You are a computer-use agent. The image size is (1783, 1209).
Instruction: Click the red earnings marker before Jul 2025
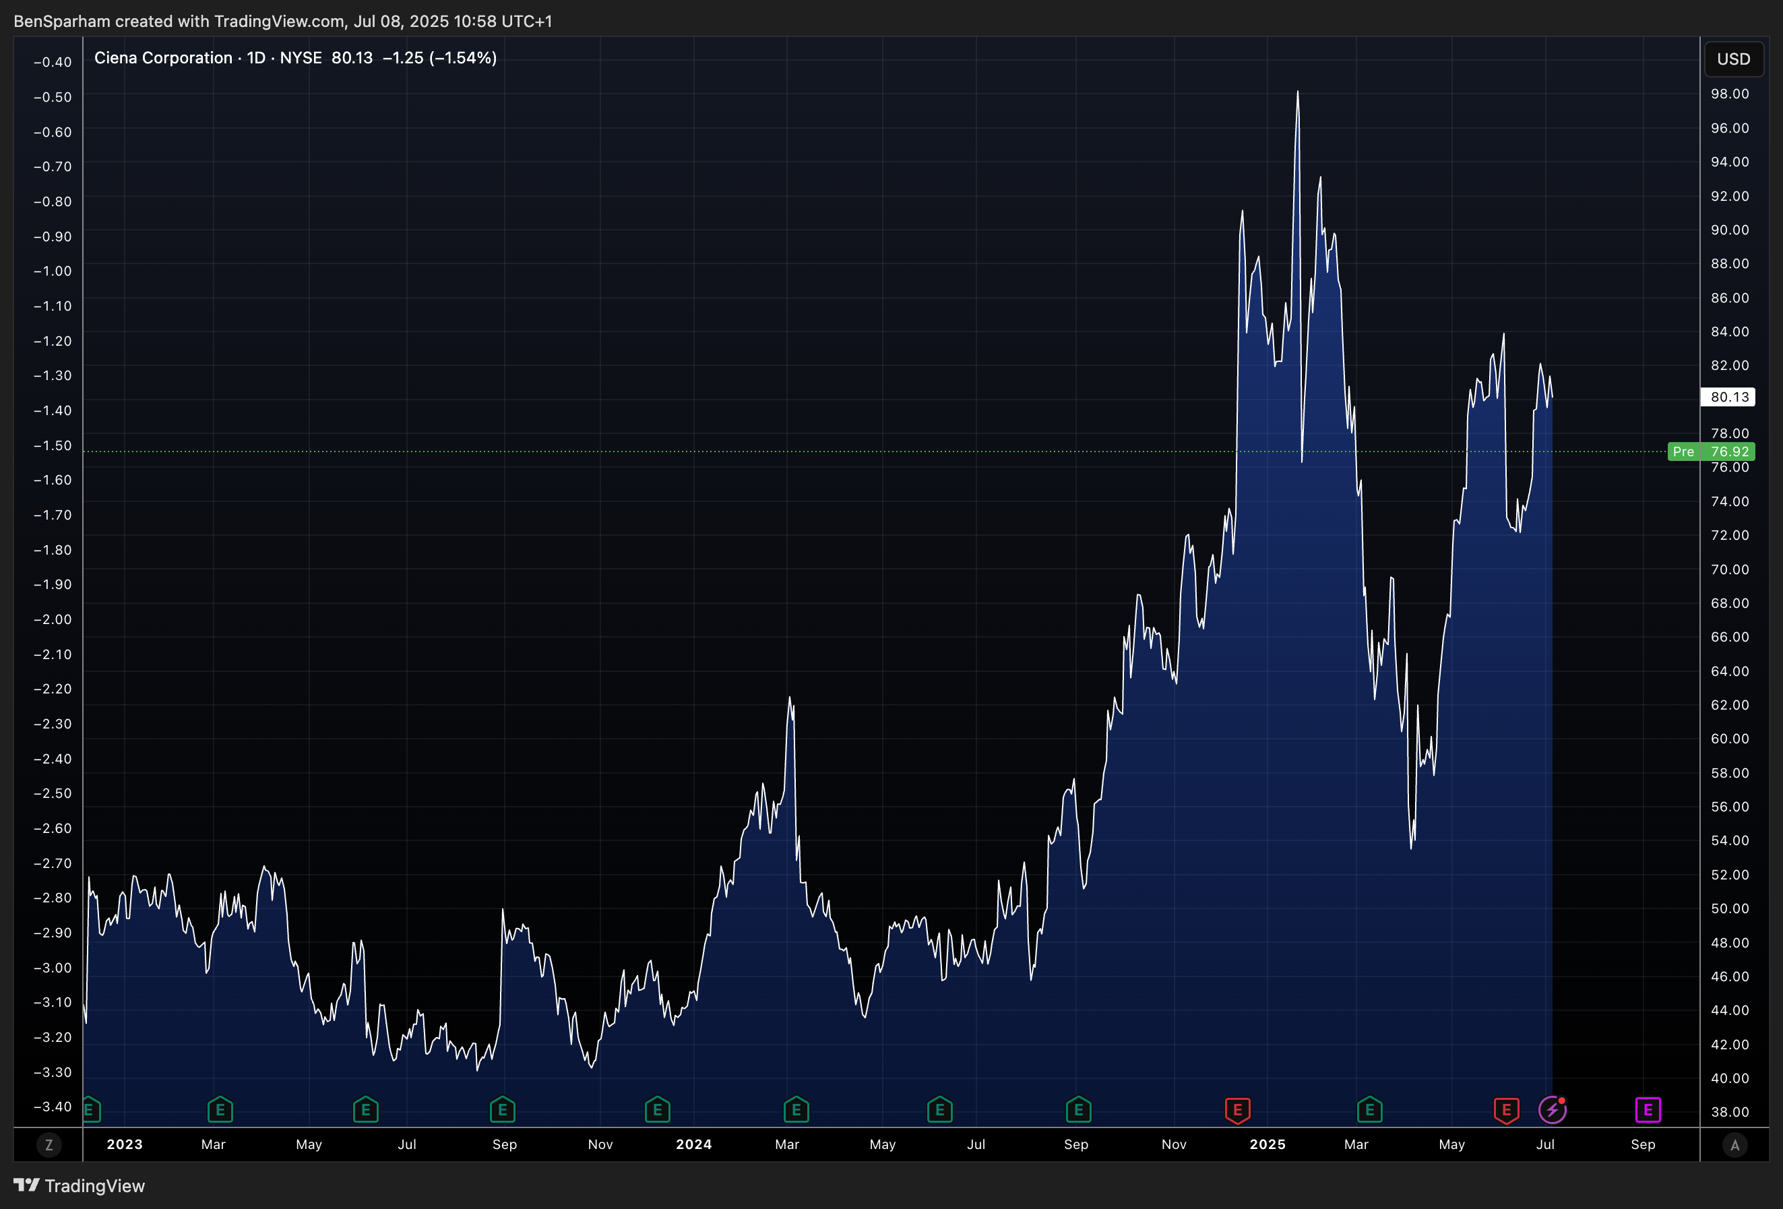[x=1507, y=1110]
